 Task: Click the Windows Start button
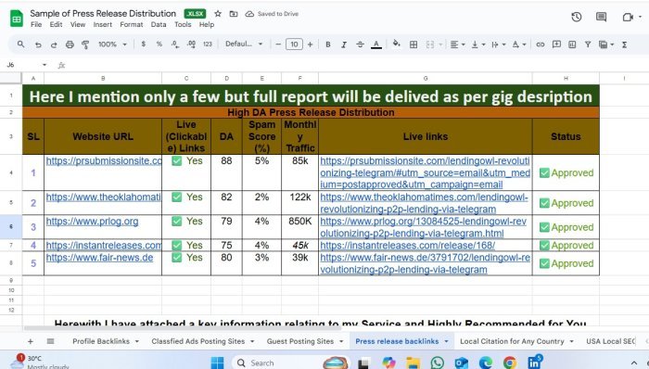point(217,363)
